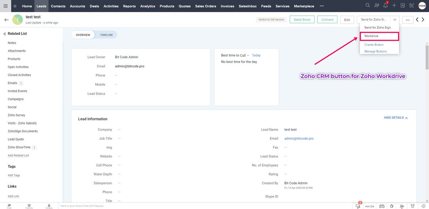Viewport: 429px width, 209px height.
Task: Collapse section with HIDE DETAILS
Action: click(x=396, y=118)
